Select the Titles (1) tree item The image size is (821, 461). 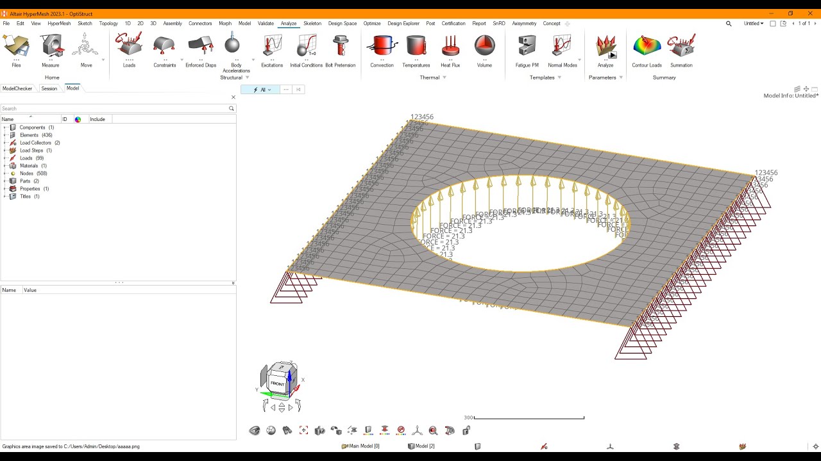30,197
